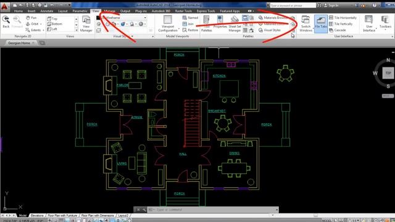
Task: Click the Restore viewport button
Action: point(190,30)
